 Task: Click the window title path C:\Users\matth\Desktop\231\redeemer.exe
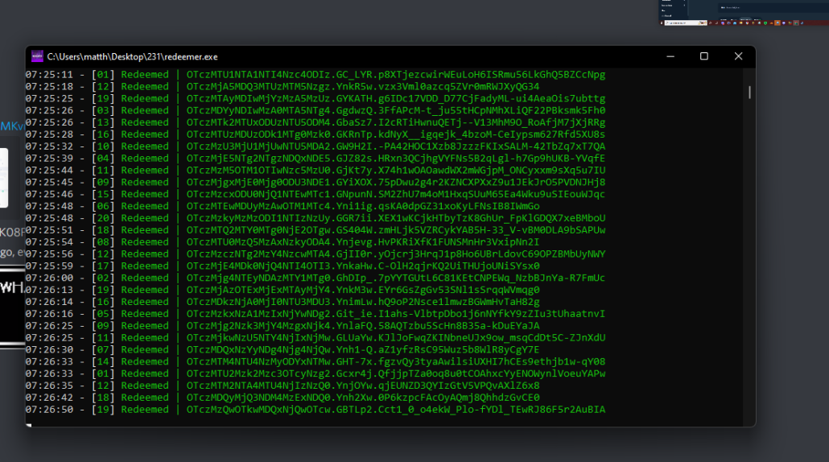tap(132, 56)
